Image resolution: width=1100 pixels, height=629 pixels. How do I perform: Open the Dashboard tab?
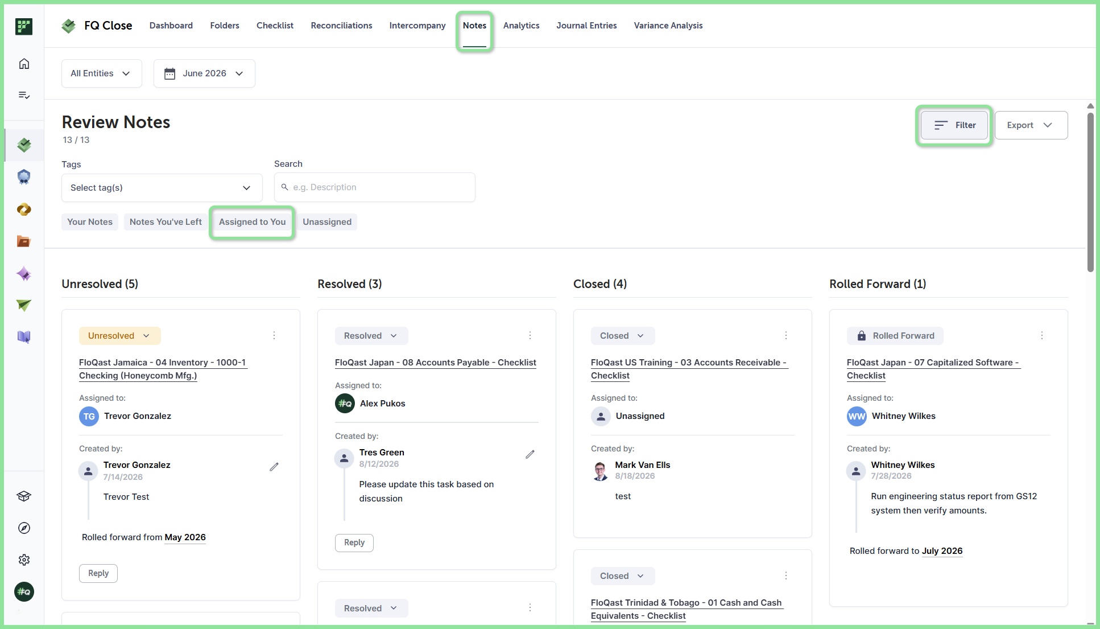(x=171, y=26)
